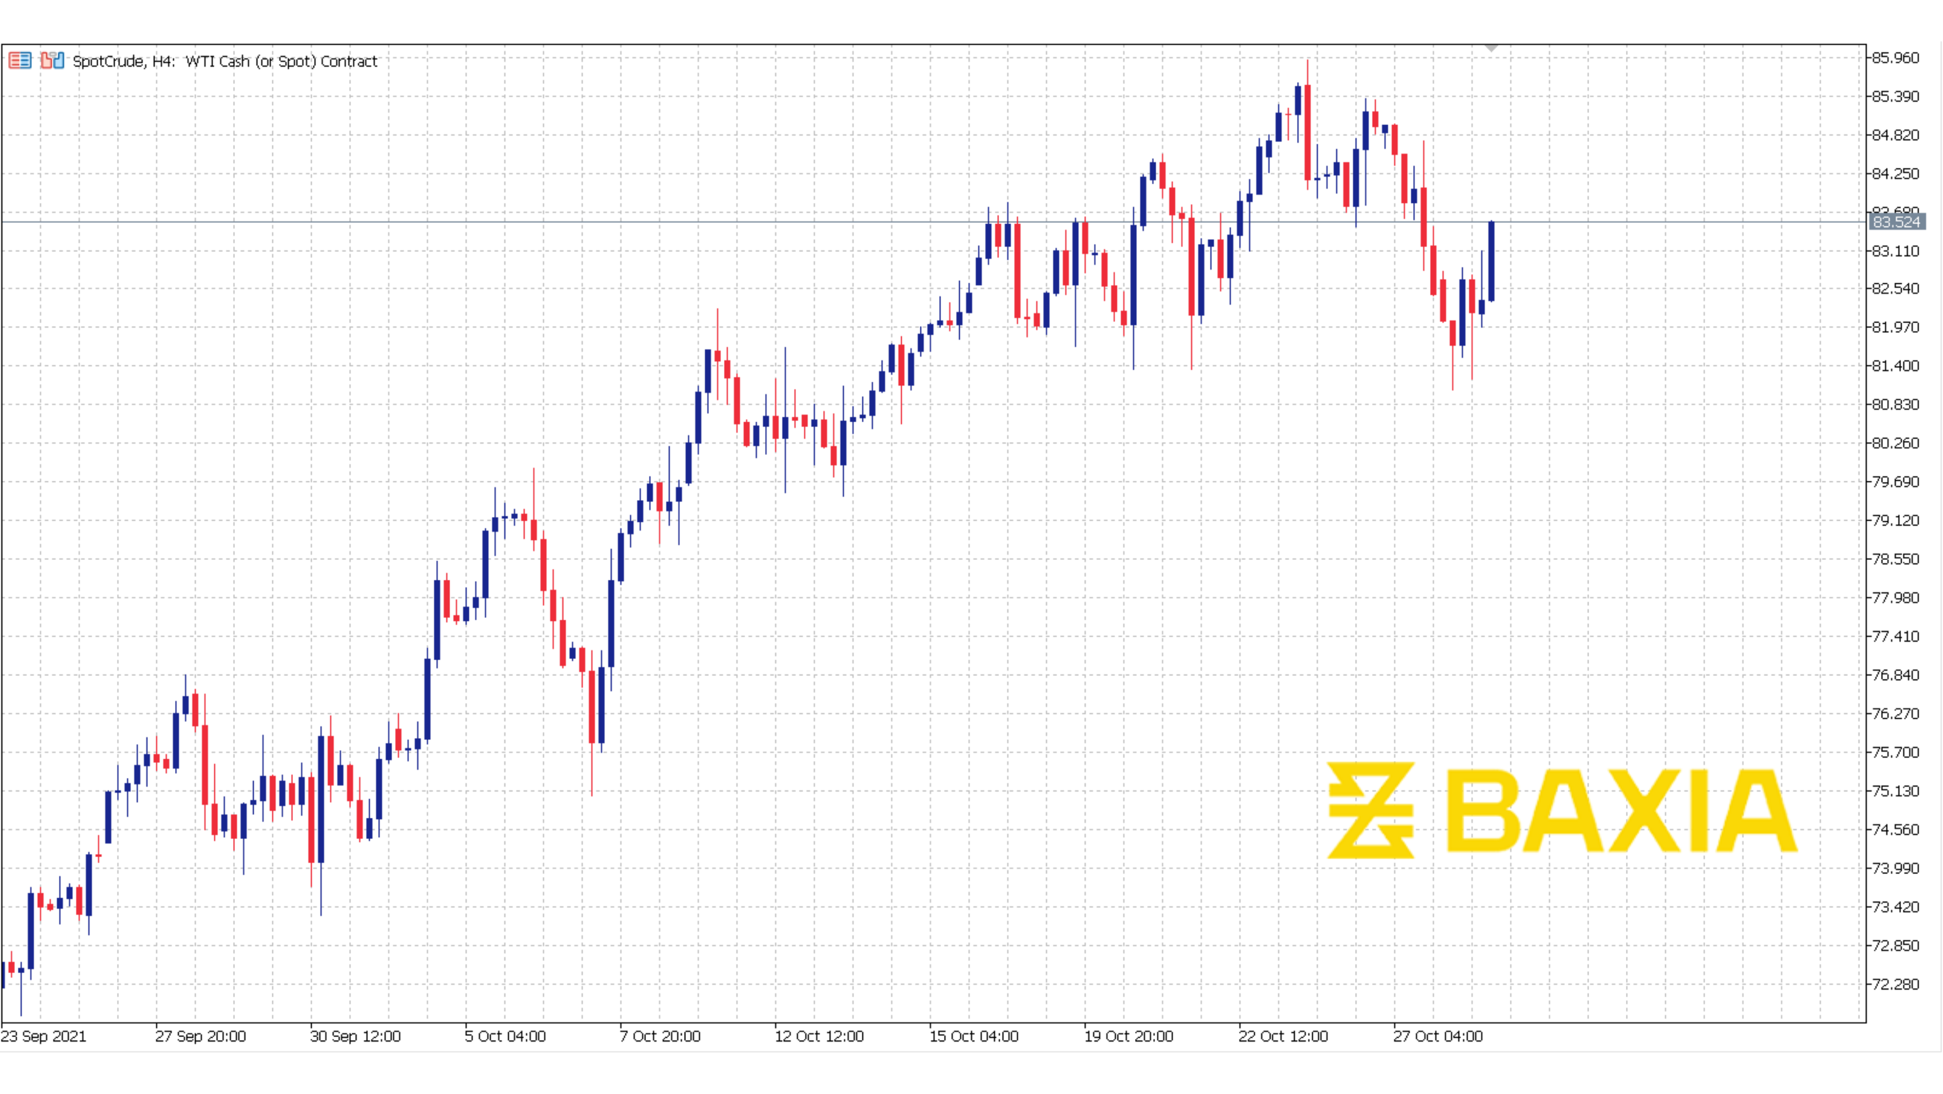The height and width of the screenshot is (1094, 1943).
Task: Click the 84.820 price scale value
Action: (x=1896, y=135)
